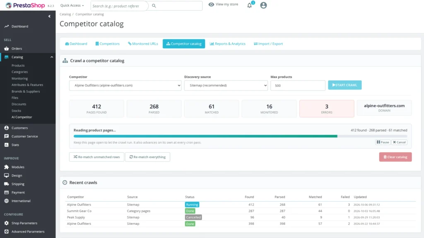
Task: Open Stocks in the Catalog submenu
Action: pos(16,111)
